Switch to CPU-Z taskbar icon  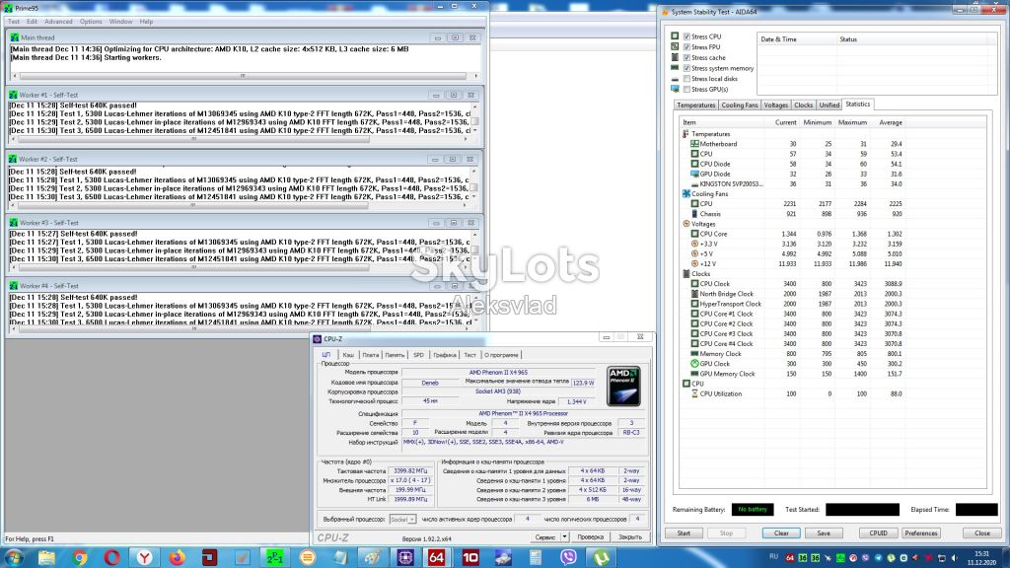405,557
